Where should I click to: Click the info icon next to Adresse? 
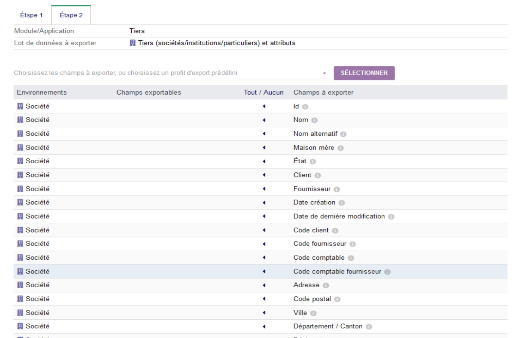[x=326, y=286]
